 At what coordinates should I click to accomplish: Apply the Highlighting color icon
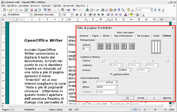131,14
